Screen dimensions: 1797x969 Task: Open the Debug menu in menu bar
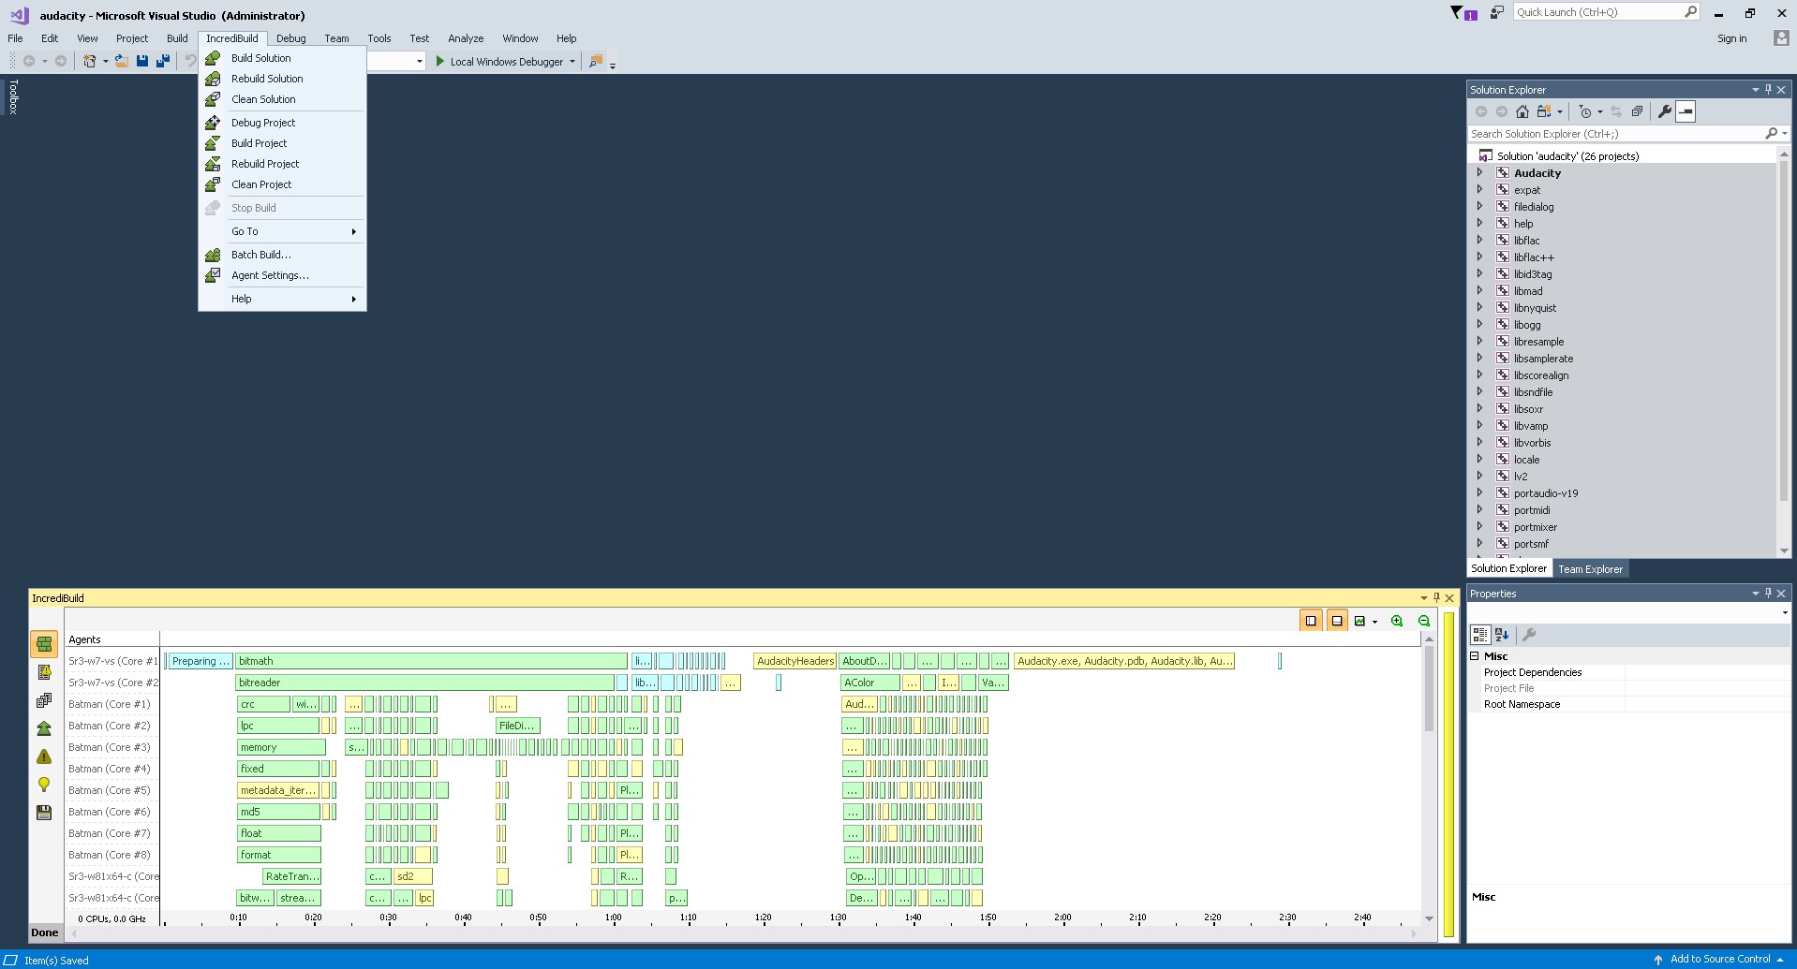click(x=290, y=38)
